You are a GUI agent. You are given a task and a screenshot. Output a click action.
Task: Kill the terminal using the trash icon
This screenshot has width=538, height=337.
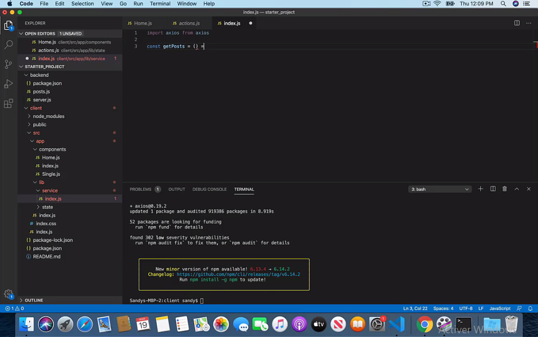coord(504,189)
